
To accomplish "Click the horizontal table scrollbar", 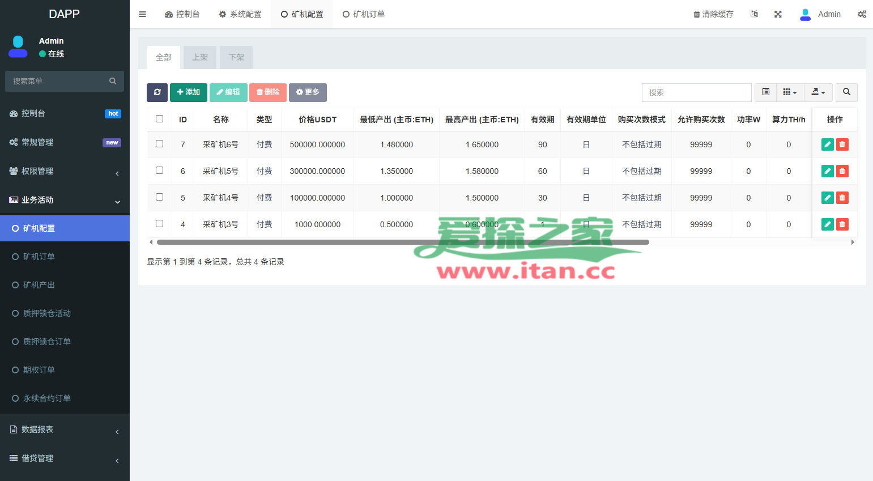I will 402,242.
